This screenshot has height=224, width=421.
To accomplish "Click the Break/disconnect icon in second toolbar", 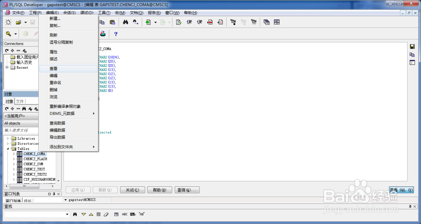I will 103,34.
